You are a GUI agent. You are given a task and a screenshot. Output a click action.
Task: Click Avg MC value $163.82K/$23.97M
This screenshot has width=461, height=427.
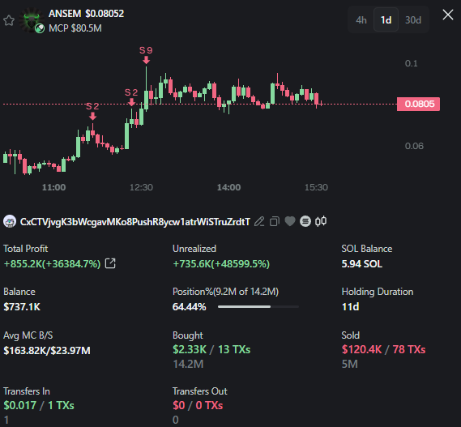(x=47, y=351)
